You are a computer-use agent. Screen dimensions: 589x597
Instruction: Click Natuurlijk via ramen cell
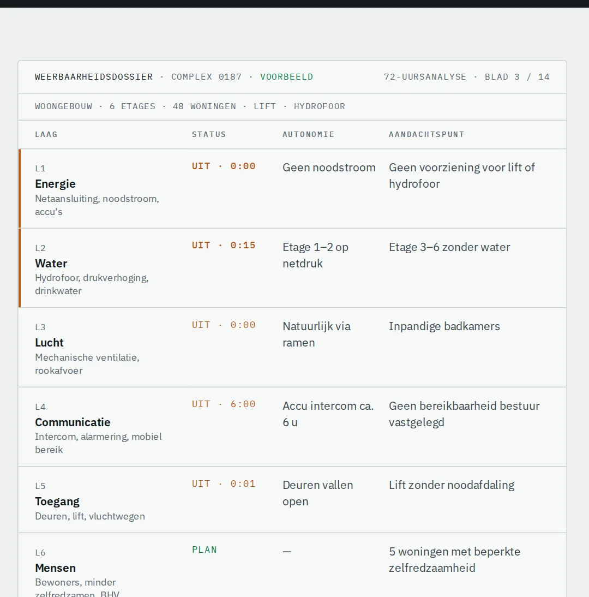[x=316, y=335]
